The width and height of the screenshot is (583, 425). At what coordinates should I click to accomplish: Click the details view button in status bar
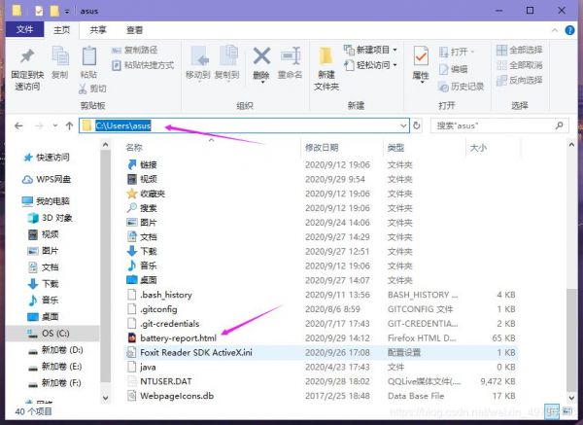click(x=553, y=411)
